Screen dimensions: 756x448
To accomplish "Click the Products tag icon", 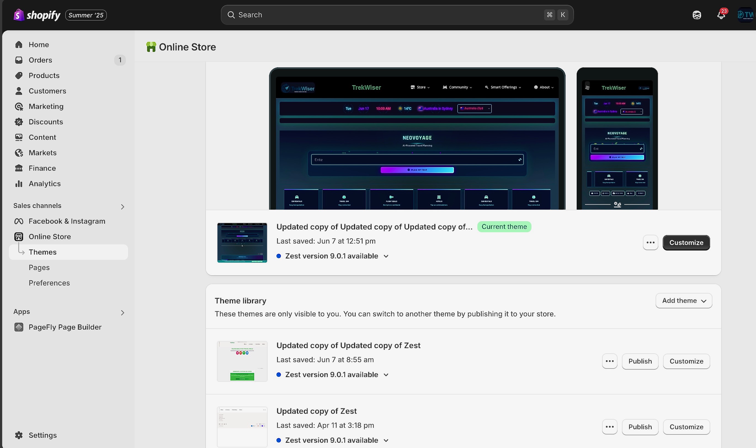I will click(19, 76).
